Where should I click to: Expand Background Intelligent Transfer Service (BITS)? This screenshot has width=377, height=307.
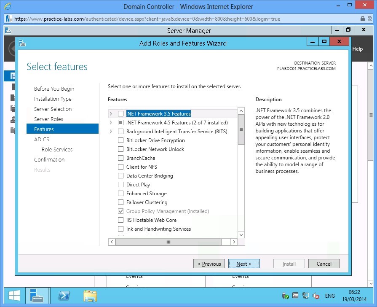(111, 132)
